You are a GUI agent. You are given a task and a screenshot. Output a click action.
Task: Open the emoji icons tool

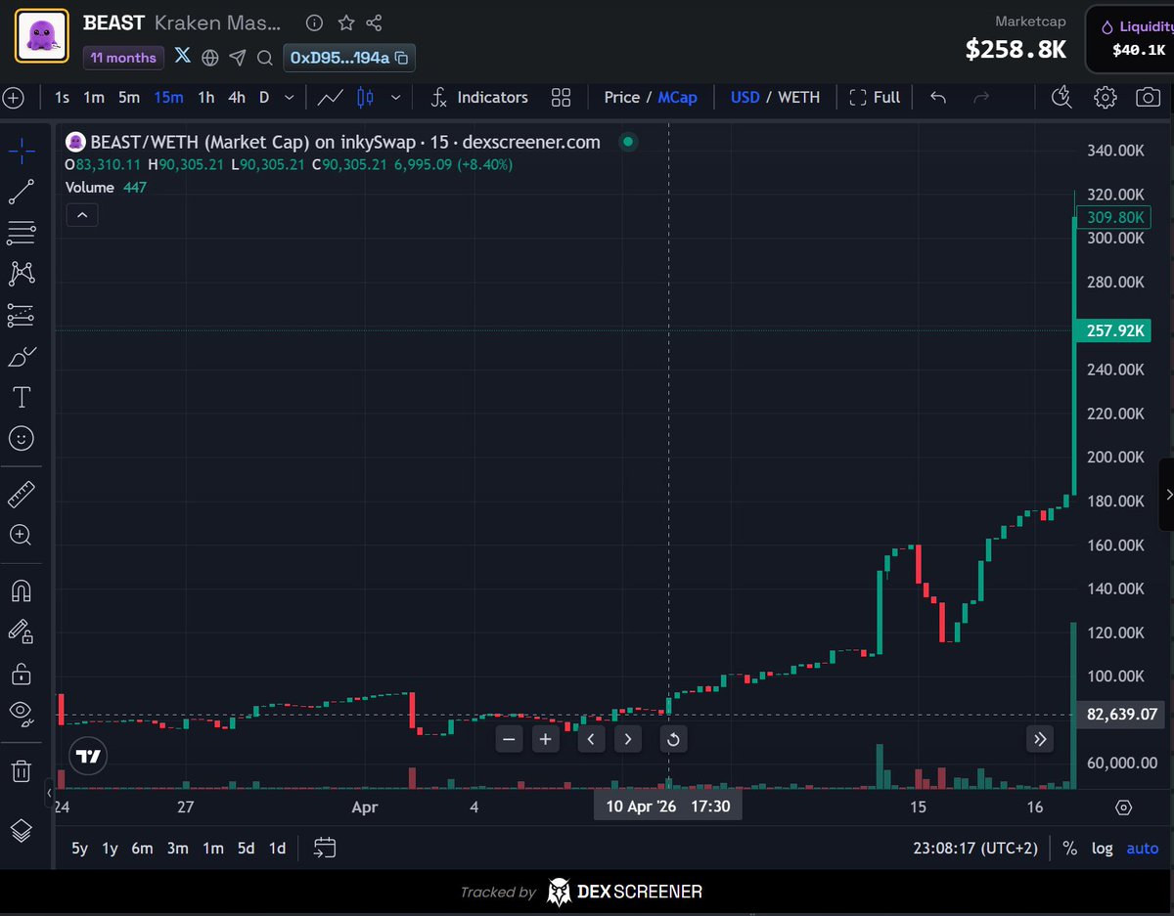click(22, 438)
